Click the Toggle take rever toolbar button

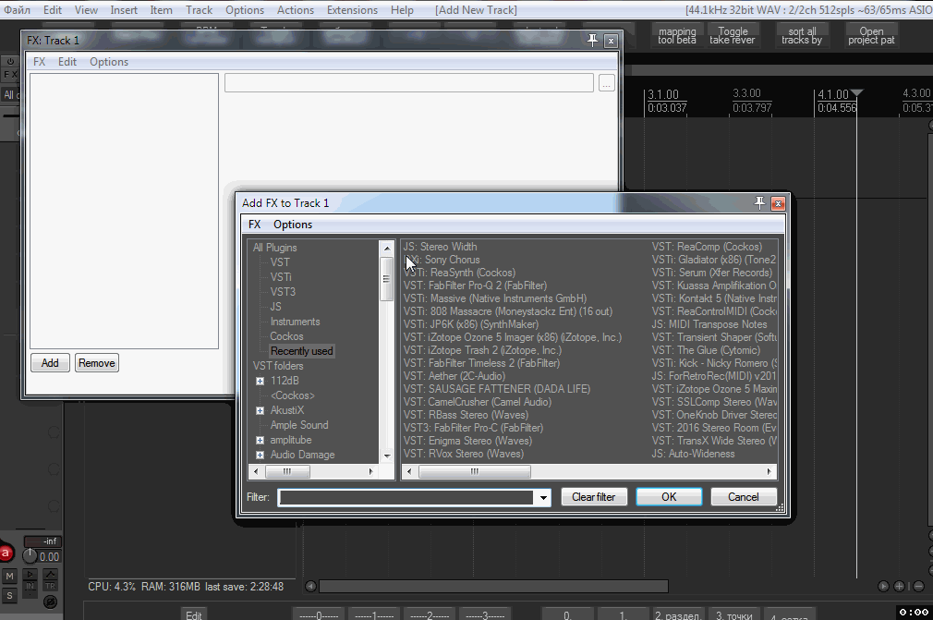click(x=733, y=36)
